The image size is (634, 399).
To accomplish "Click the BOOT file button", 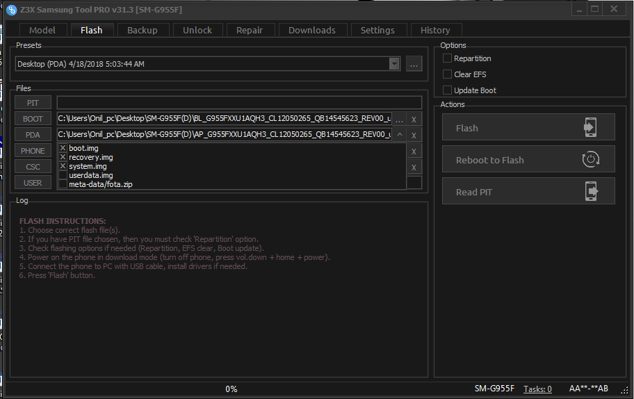I will coord(33,119).
